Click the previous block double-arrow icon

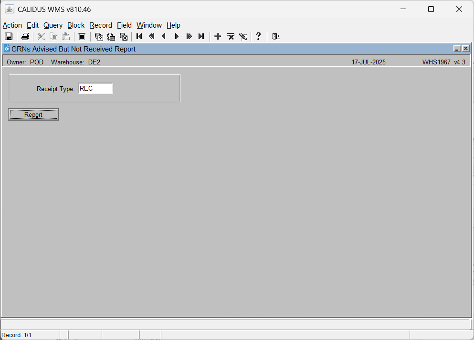click(152, 37)
